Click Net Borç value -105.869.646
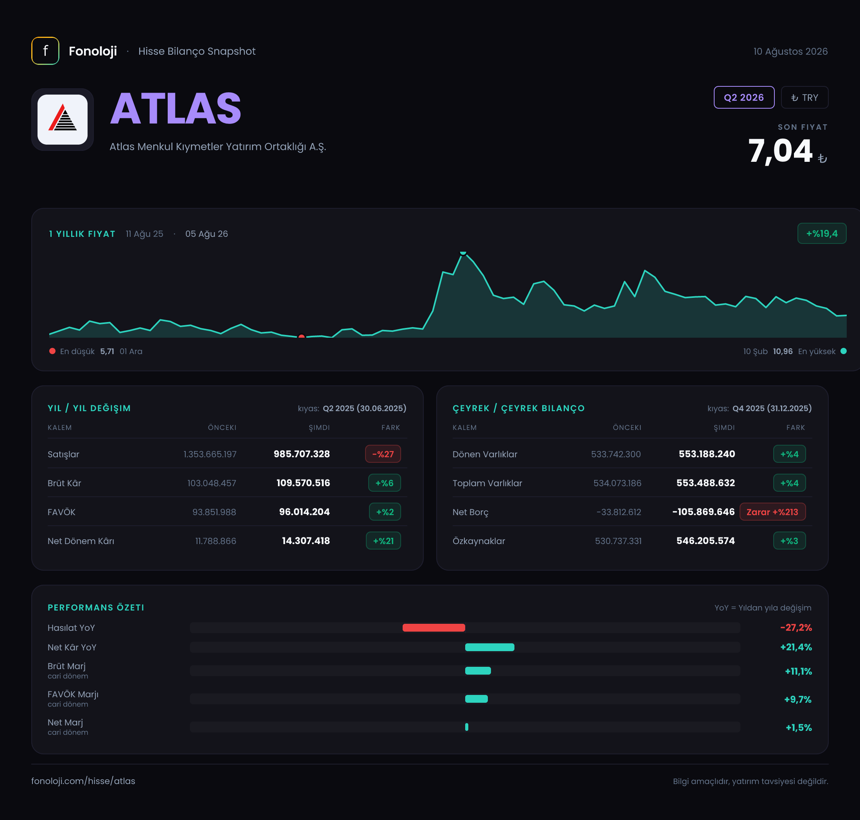The width and height of the screenshot is (860, 820). pos(704,511)
